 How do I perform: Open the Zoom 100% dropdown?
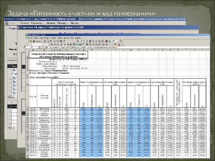click(x=118, y=41)
